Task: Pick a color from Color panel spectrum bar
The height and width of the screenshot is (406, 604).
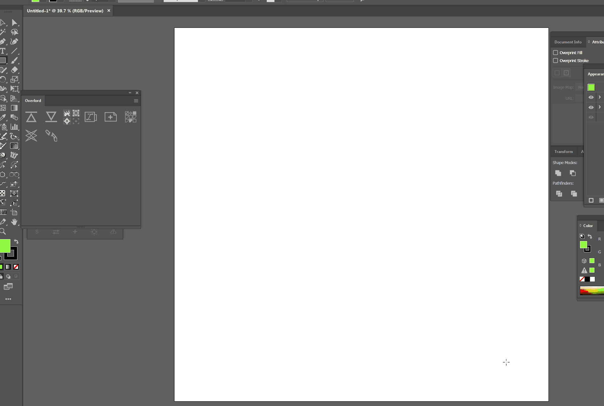Action: [592, 290]
